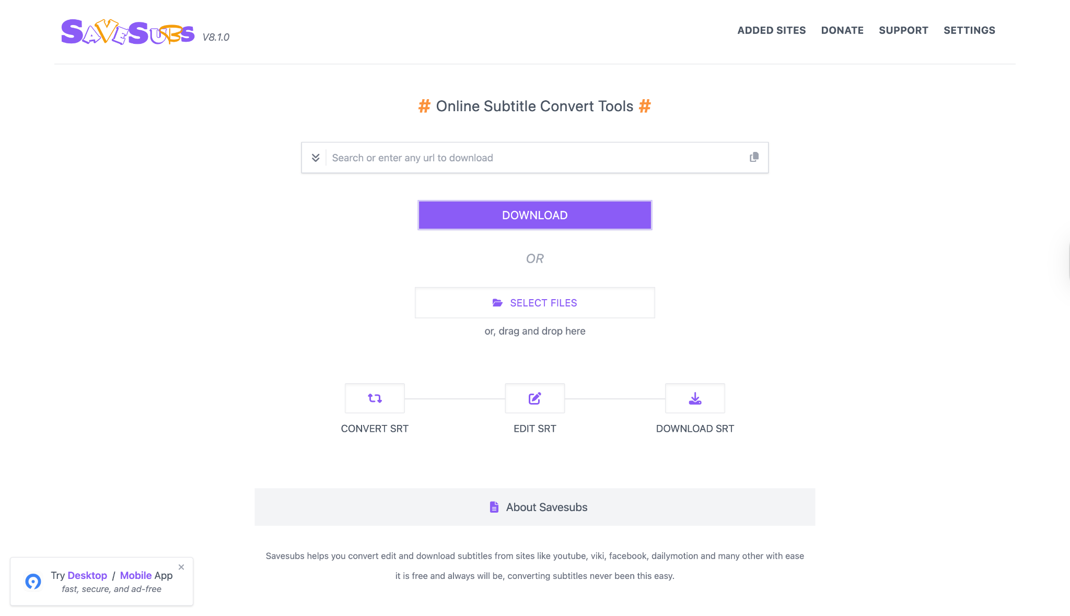Follow the Desktop app link
Viewport: 1070px width, 616px height.
pyautogui.click(x=87, y=575)
